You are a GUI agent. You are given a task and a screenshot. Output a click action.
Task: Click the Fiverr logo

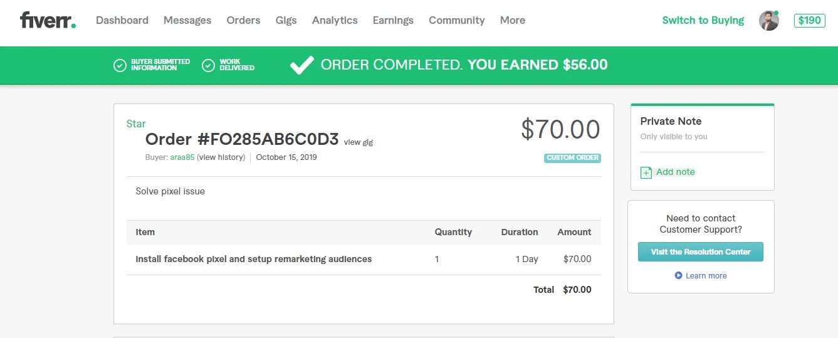click(x=48, y=20)
